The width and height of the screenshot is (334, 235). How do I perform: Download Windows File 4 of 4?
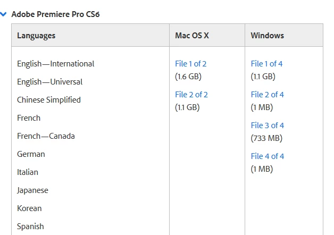click(x=268, y=156)
